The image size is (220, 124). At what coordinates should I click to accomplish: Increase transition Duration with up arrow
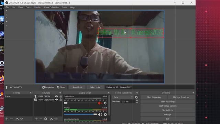click(137, 101)
